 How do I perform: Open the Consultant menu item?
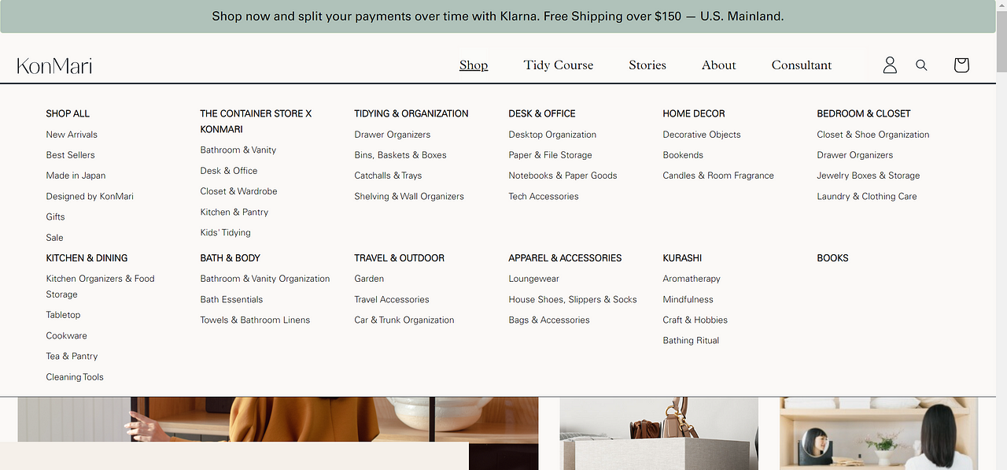coord(802,65)
